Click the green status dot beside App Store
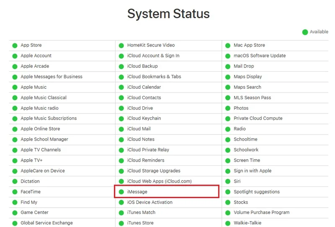335x227 pixels. coord(15,46)
